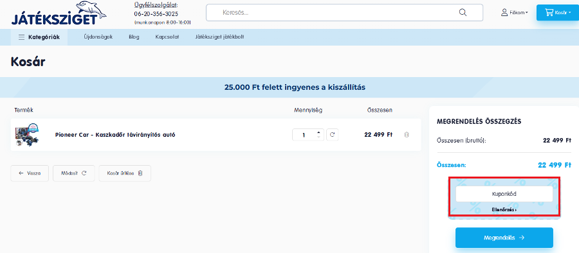Click the Játéksziget dolphin logo
The width and height of the screenshot is (579, 253).
point(59,13)
